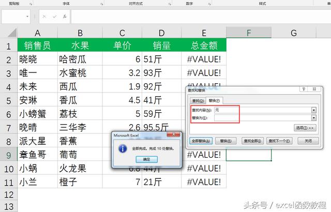Select all cells via corner triangle

pos(12,33)
